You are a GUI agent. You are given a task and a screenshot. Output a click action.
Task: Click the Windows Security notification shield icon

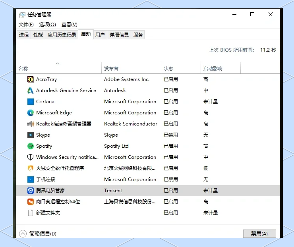pos(31,157)
